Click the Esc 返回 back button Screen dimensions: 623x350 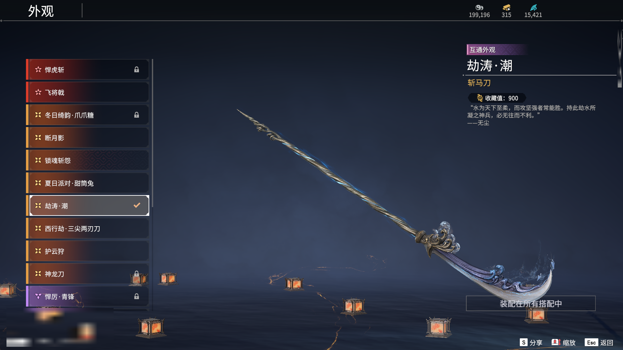599,342
